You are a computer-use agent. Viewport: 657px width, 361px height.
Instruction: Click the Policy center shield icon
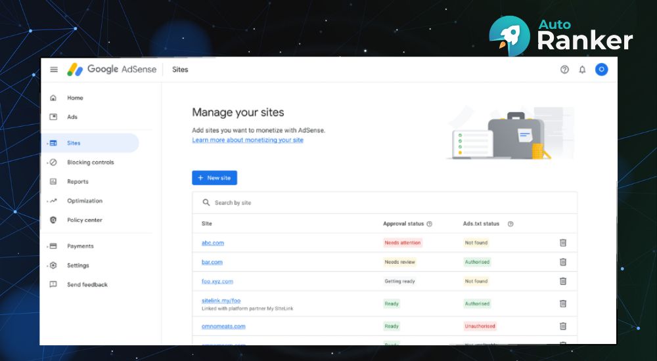pos(53,221)
